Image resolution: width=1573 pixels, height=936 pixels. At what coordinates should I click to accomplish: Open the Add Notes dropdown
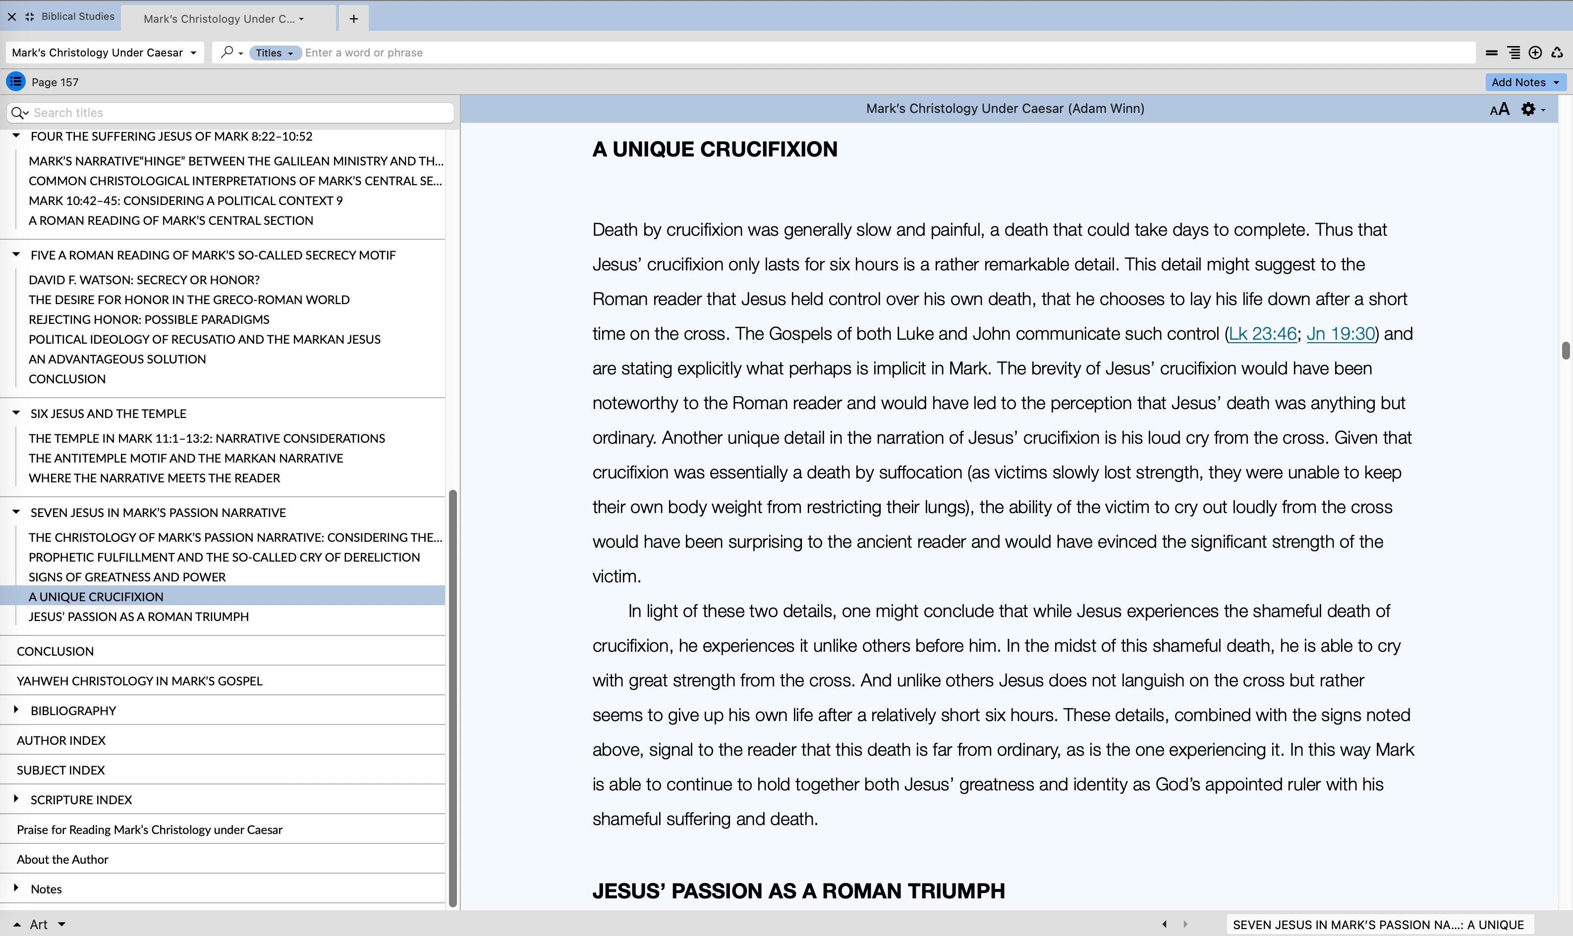[1525, 82]
